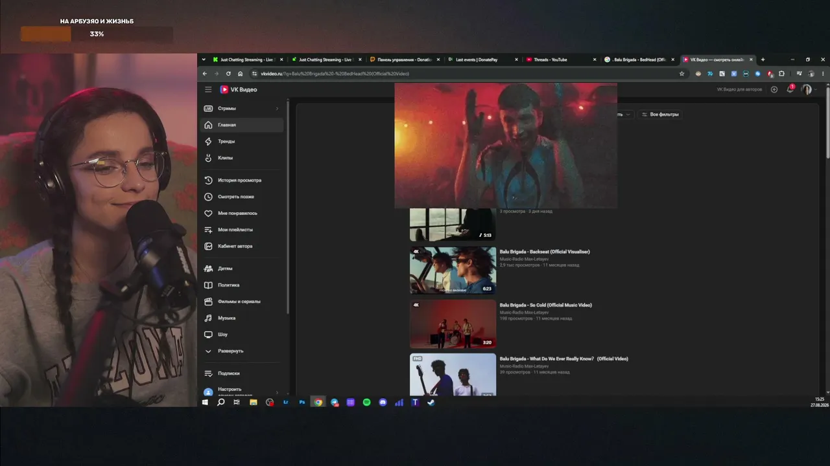830x466 pixels.
Task: Select Главная in the sidebar
Action: [243, 125]
